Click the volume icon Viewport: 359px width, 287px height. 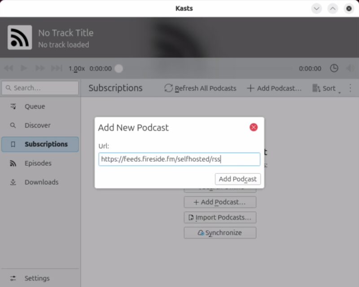[350, 68]
